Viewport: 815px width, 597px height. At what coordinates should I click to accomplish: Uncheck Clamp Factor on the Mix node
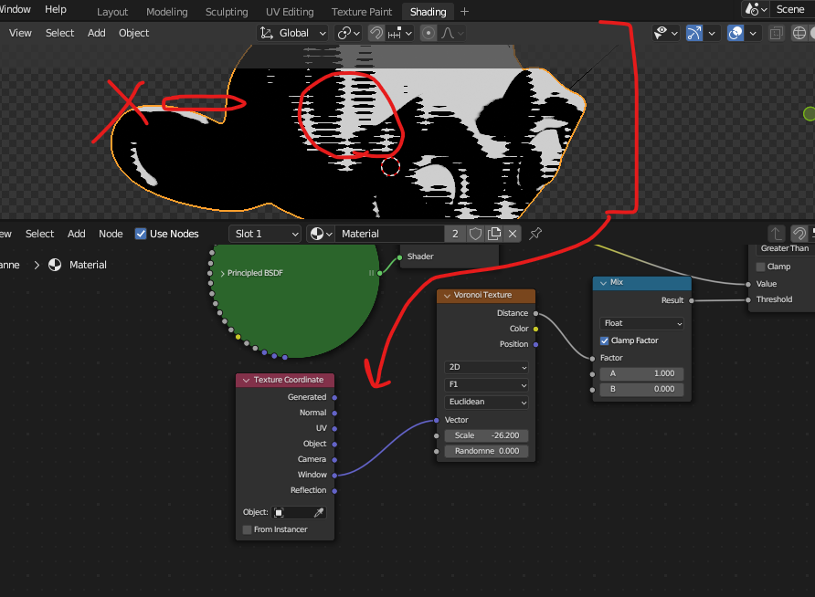605,340
